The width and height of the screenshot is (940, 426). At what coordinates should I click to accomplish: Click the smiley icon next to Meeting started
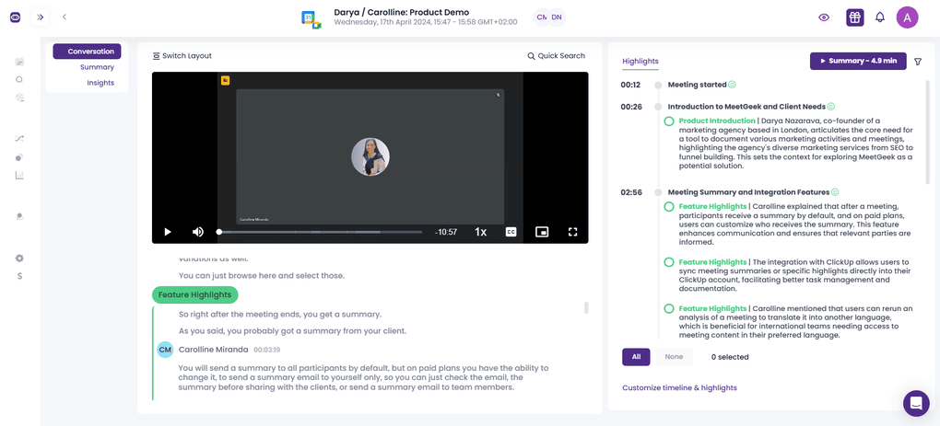click(x=732, y=85)
